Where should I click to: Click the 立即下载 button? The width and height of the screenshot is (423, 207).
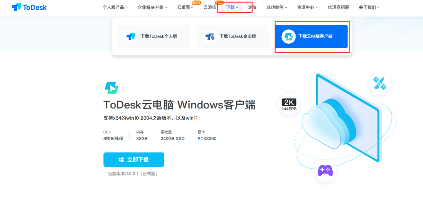coord(134,160)
